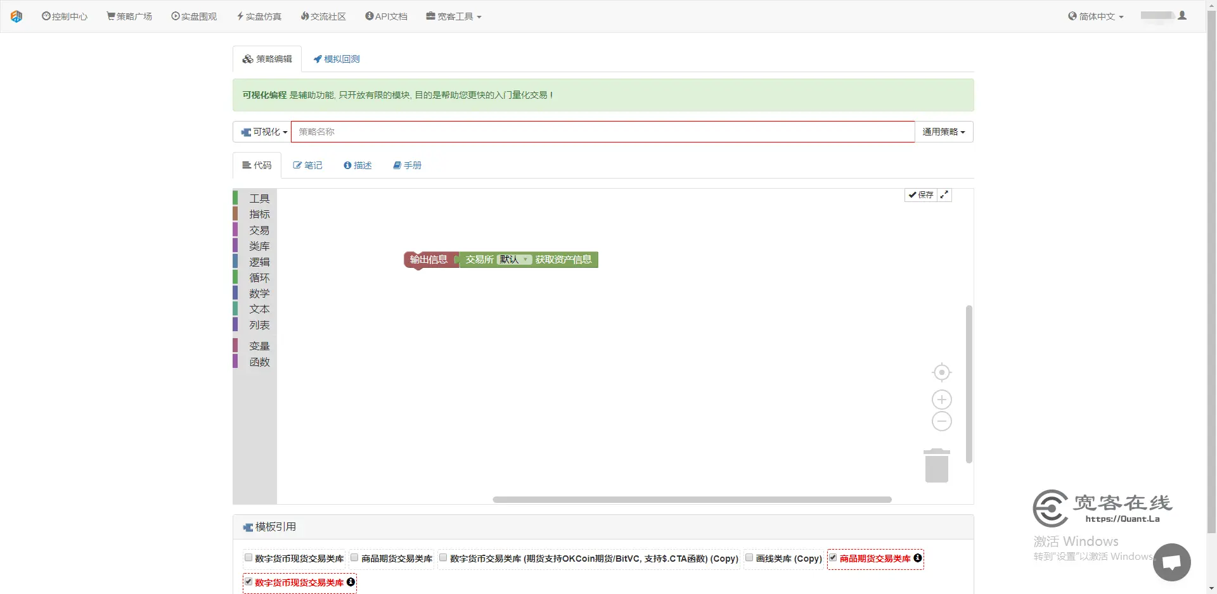This screenshot has height=594, width=1217.
Task: Open the 可视化 editor mode dropdown
Action: pyautogui.click(x=262, y=132)
